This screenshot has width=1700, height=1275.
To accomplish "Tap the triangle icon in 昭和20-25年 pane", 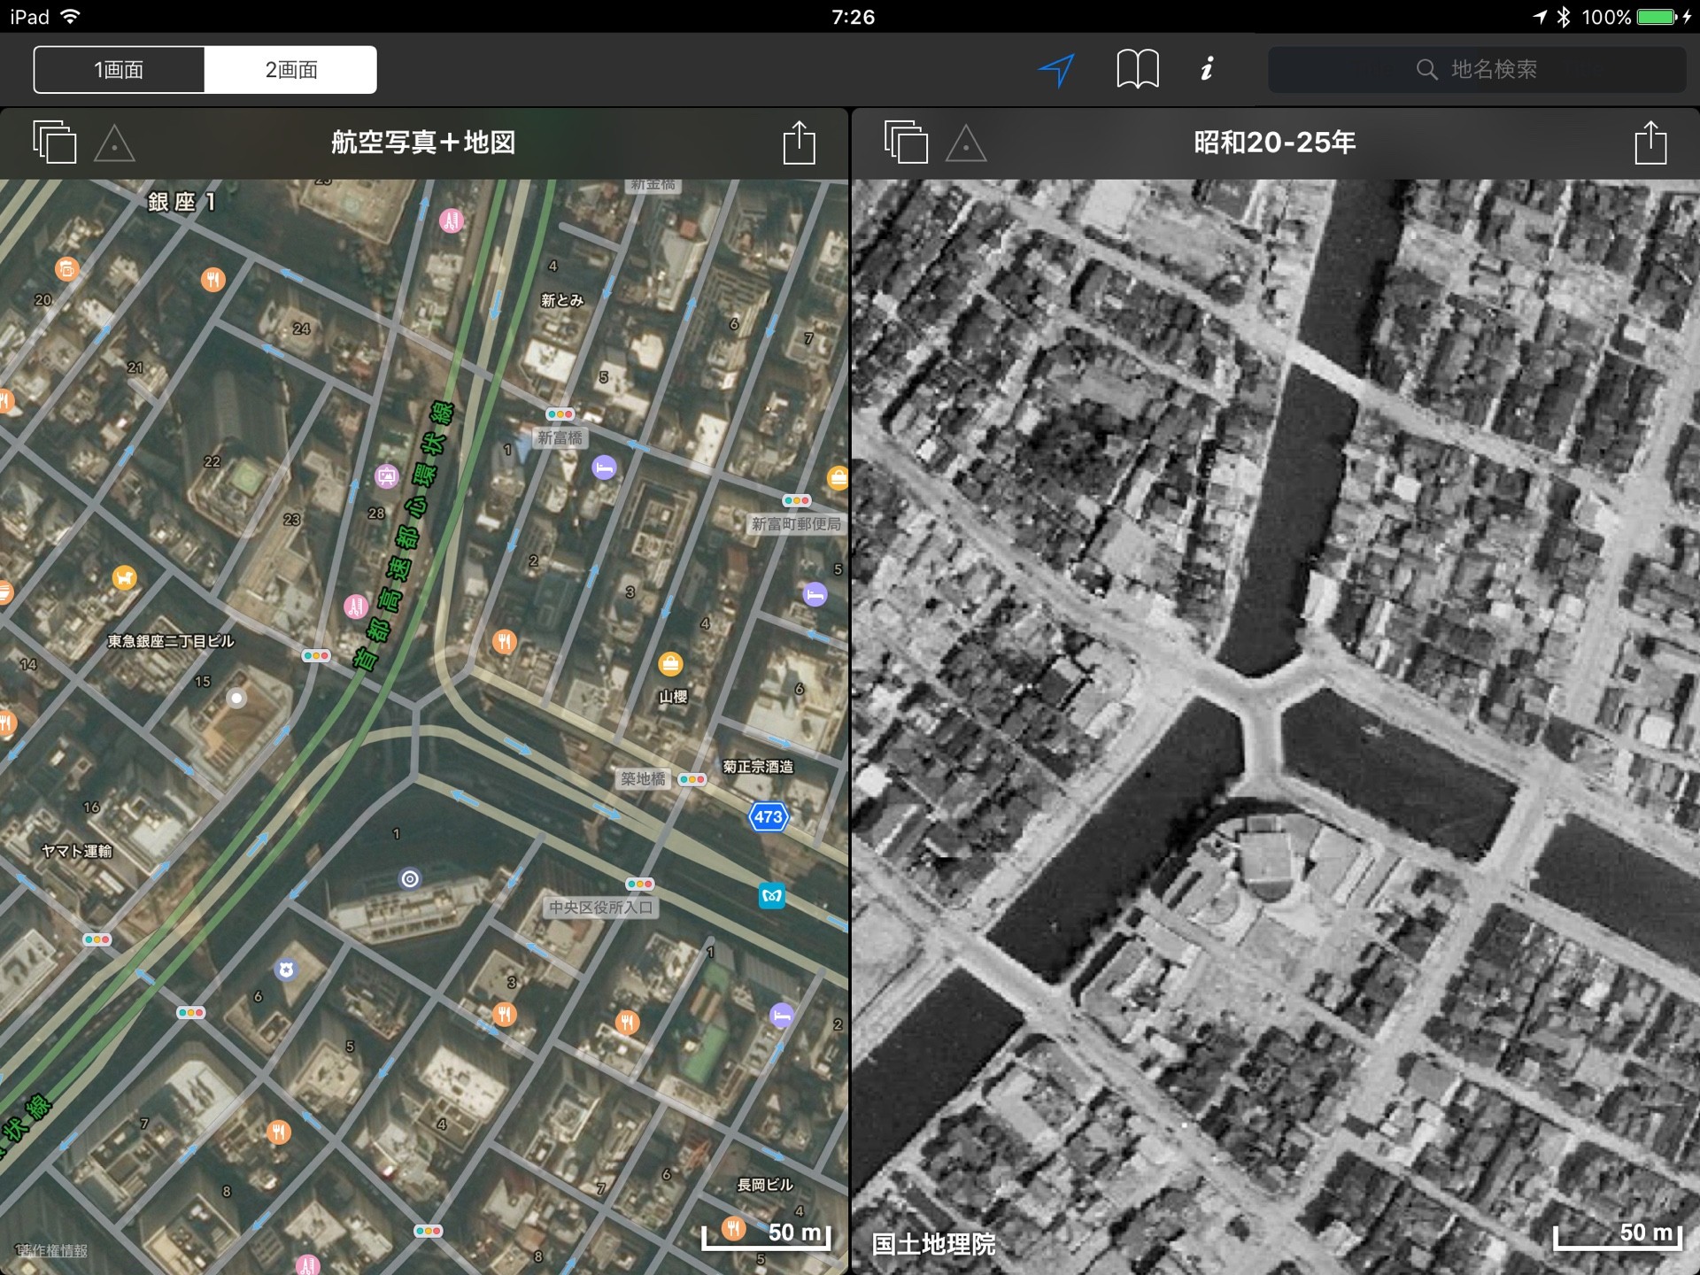I will [966, 143].
